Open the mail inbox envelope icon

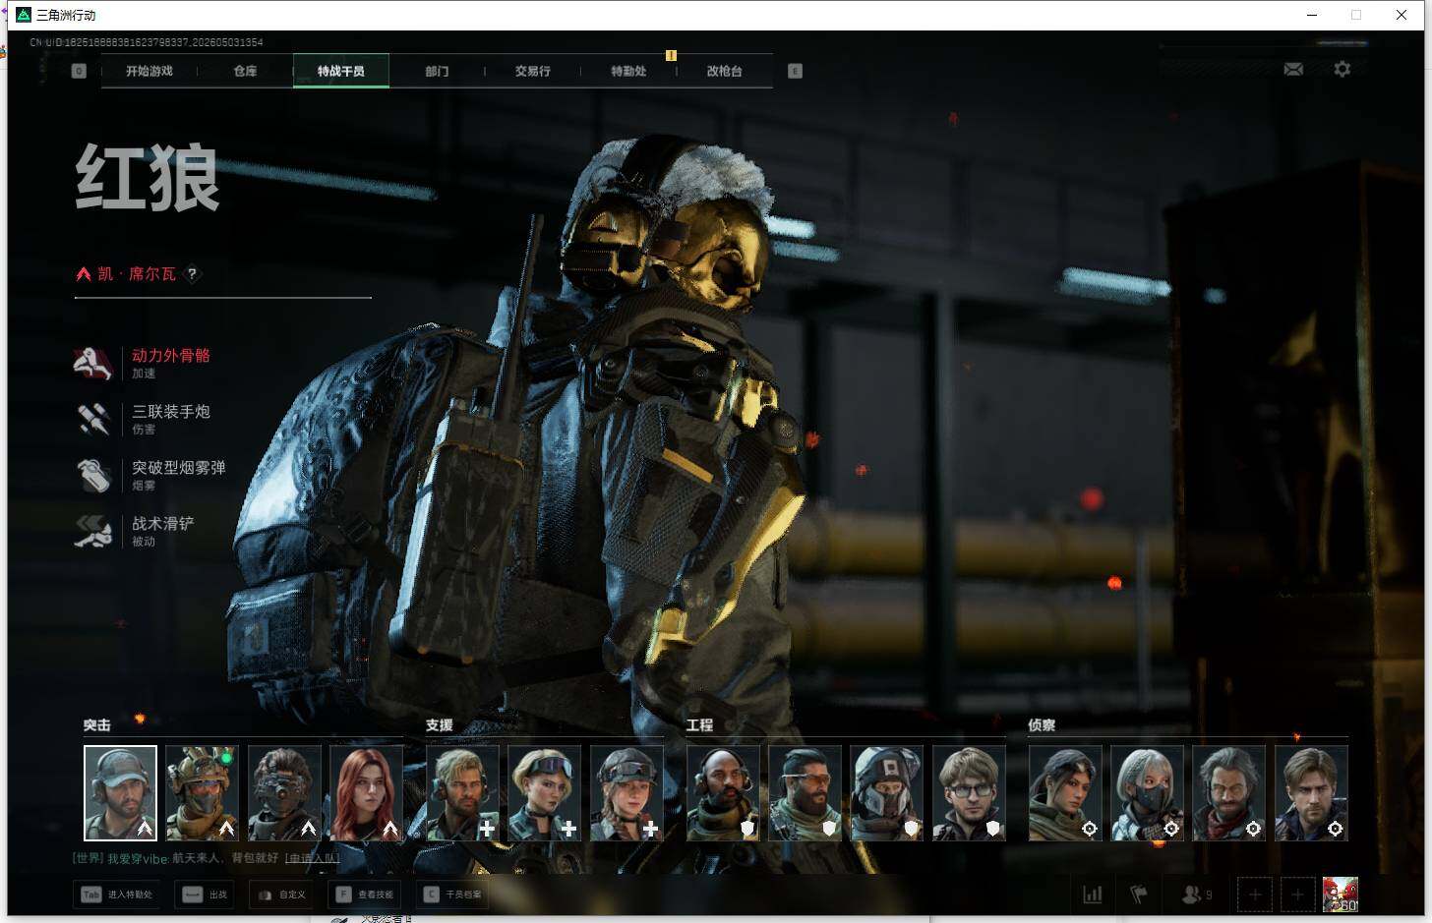pyautogui.click(x=1293, y=69)
